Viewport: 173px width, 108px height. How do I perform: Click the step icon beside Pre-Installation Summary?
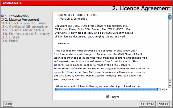[2, 34]
